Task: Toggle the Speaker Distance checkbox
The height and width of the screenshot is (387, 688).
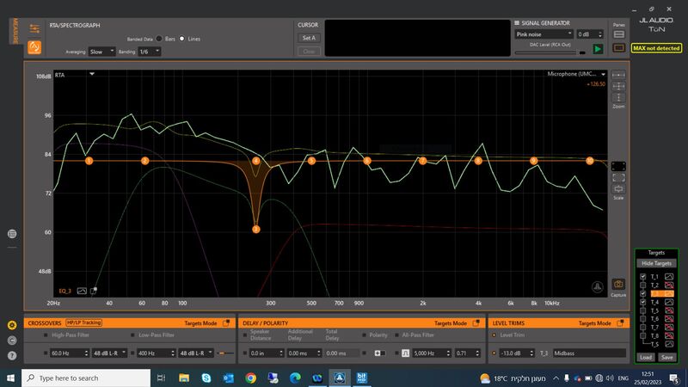Action: pos(245,335)
